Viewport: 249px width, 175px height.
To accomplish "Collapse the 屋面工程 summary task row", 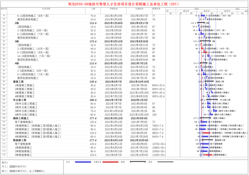I will point(18,82).
